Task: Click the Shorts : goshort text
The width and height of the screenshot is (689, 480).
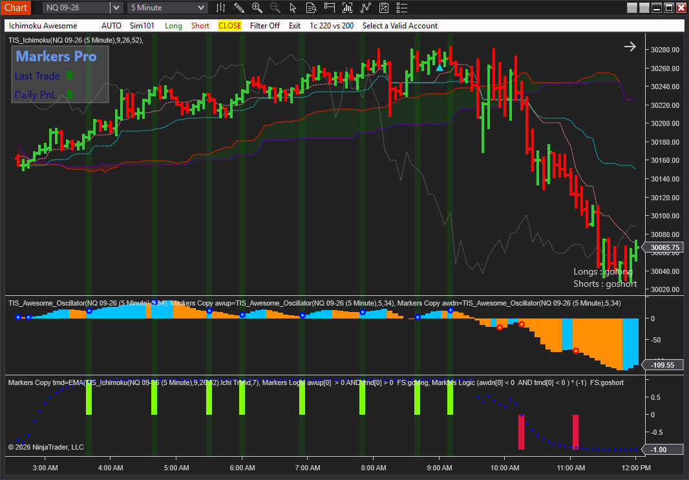Action: (x=604, y=284)
